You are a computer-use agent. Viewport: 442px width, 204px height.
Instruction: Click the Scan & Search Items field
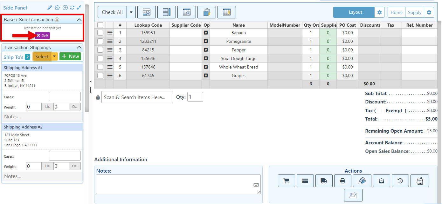[137, 97]
